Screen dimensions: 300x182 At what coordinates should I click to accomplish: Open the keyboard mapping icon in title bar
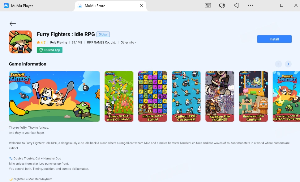208,5
